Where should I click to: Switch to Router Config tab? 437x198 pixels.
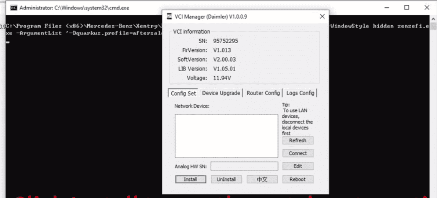[263, 93]
